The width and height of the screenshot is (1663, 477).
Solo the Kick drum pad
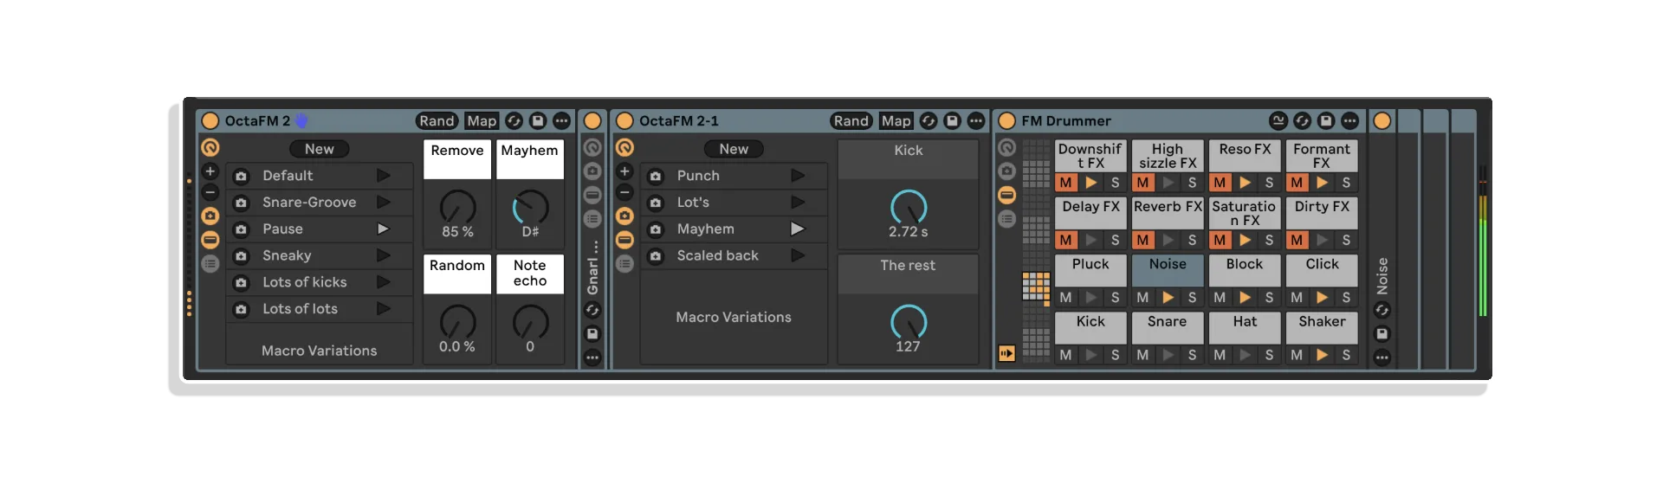pos(1115,355)
